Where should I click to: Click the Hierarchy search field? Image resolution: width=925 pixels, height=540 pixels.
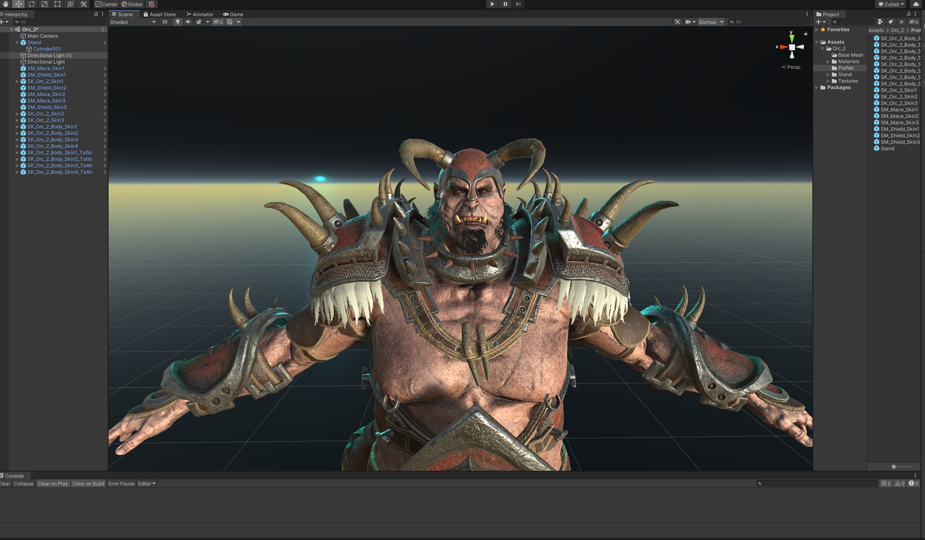click(60, 22)
